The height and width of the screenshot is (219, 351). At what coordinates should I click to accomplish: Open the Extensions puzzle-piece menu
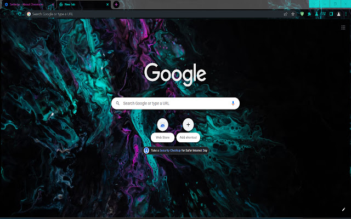coord(309,14)
